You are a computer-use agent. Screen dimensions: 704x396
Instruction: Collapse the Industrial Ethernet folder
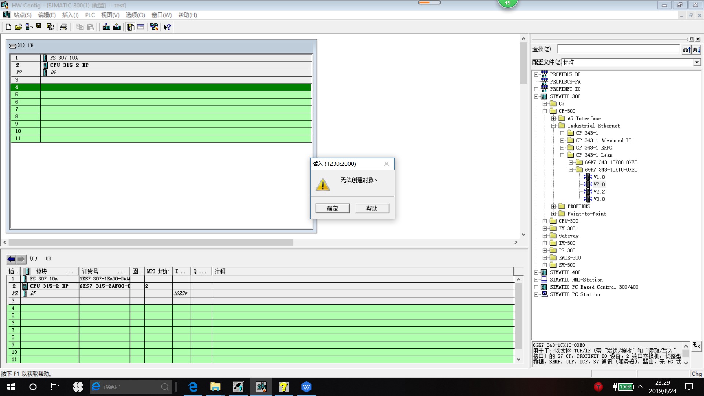554,126
